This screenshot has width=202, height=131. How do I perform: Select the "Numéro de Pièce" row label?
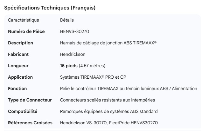coord(26,32)
